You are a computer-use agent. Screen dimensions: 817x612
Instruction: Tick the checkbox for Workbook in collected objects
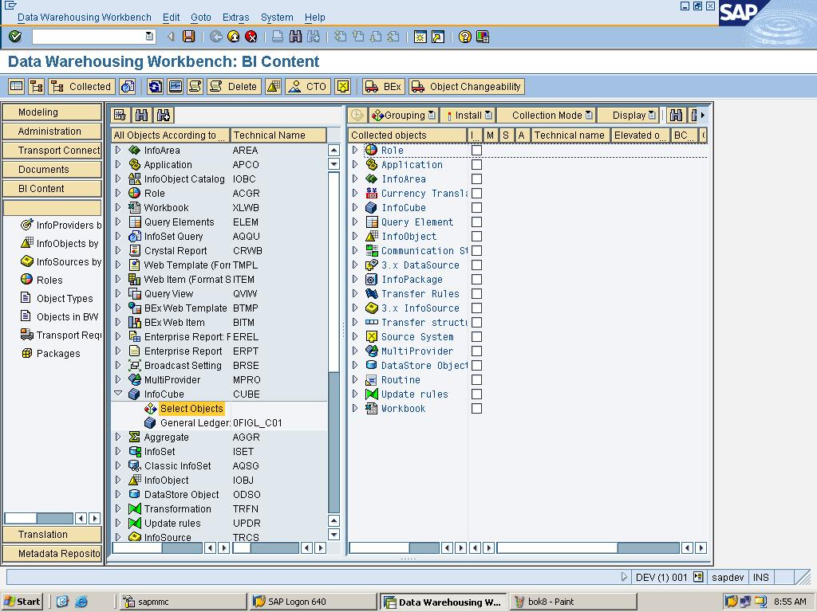click(x=476, y=409)
